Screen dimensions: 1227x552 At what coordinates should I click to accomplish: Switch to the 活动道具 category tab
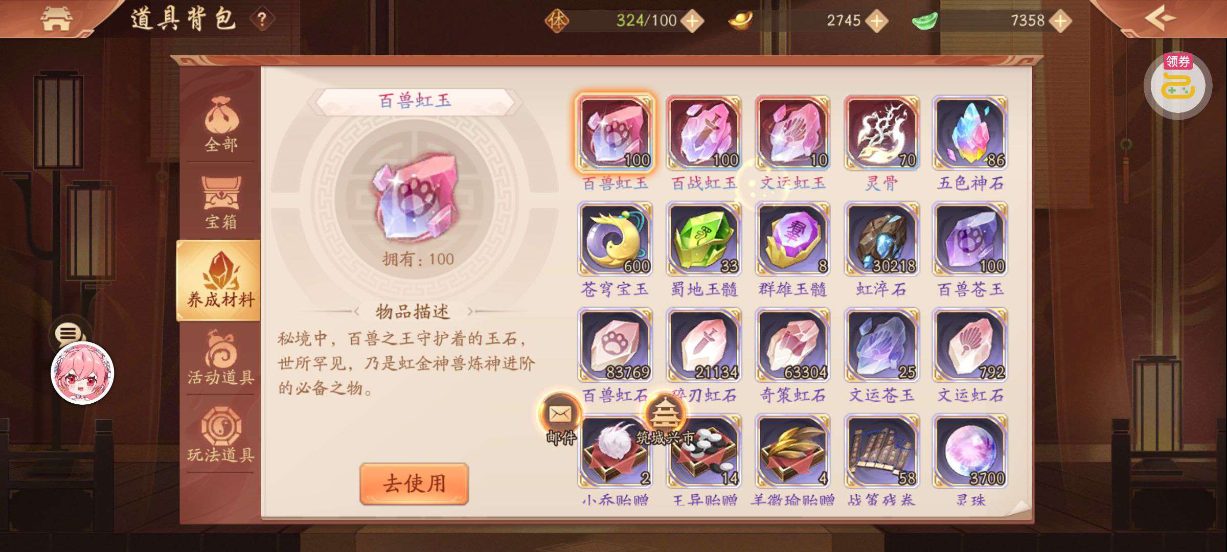[221, 358]
